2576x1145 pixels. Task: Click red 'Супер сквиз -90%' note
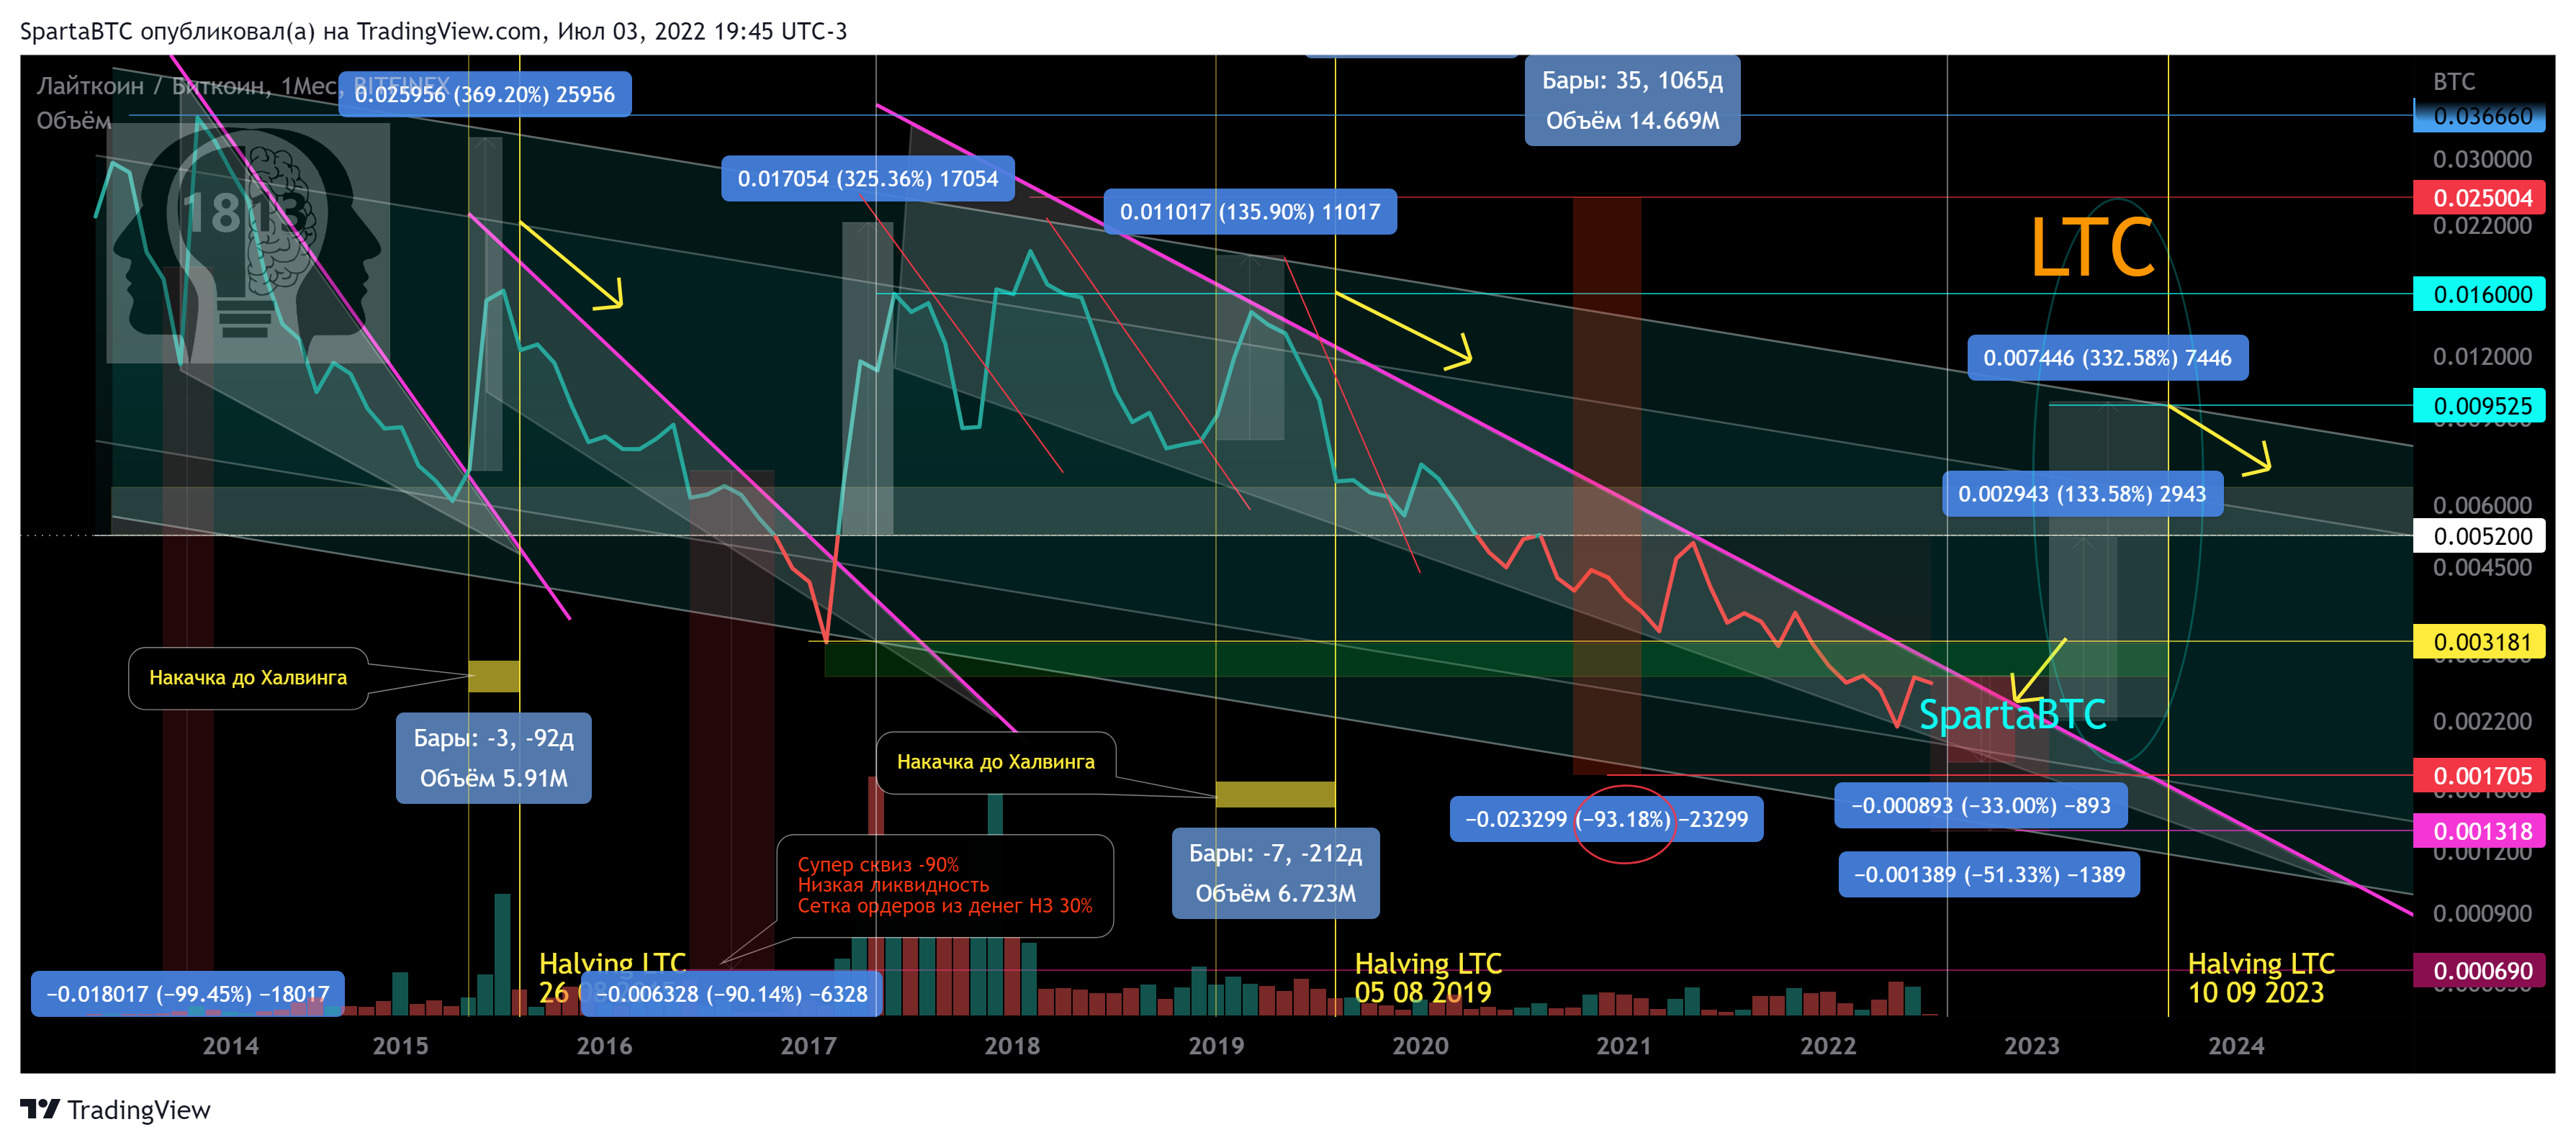click(945, 885)
